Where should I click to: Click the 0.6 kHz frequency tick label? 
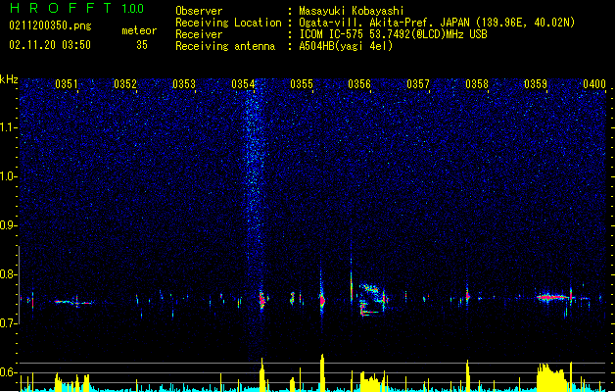coord(9,372)
